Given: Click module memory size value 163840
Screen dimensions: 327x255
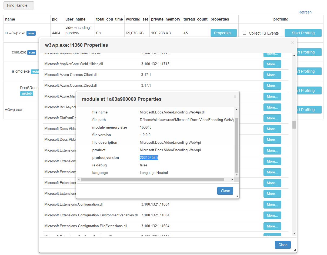Looking at the screenshot, I should tap(146, 127).
